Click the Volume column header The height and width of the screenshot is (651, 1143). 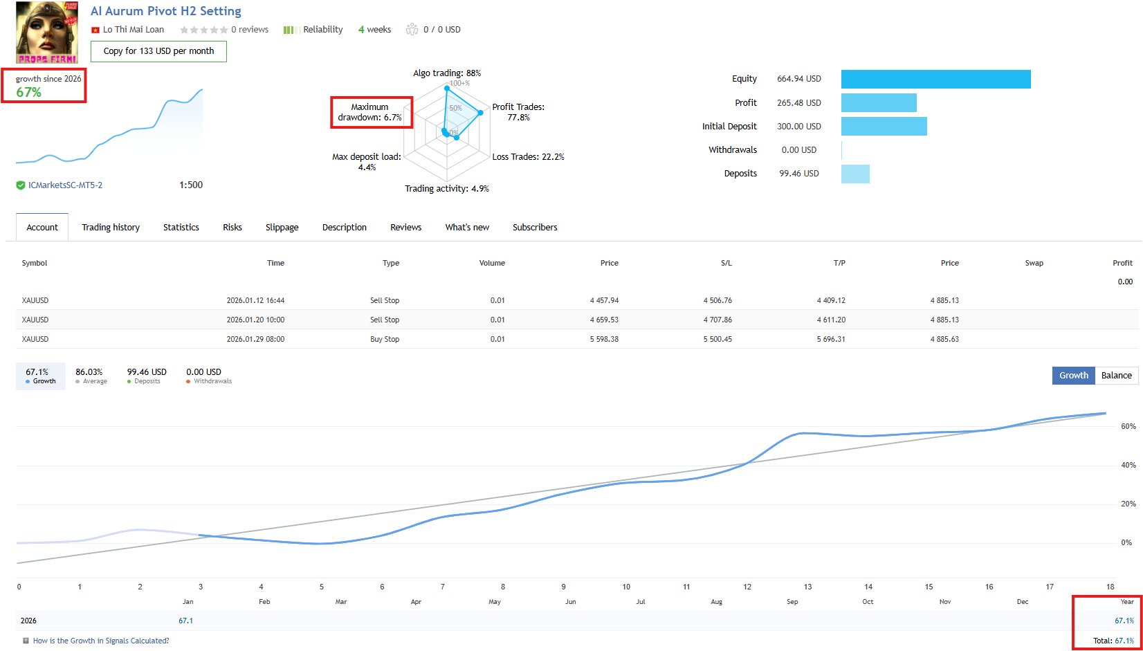pos(492,264)
